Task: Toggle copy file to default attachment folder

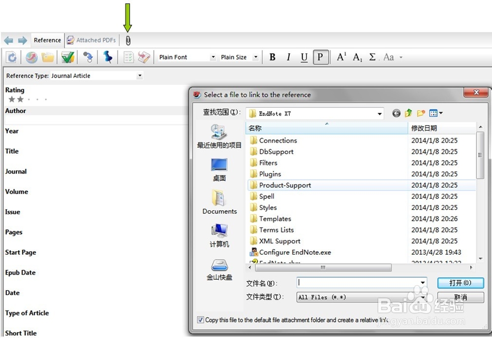Action: pyautogui.click(x=200, y=320)
